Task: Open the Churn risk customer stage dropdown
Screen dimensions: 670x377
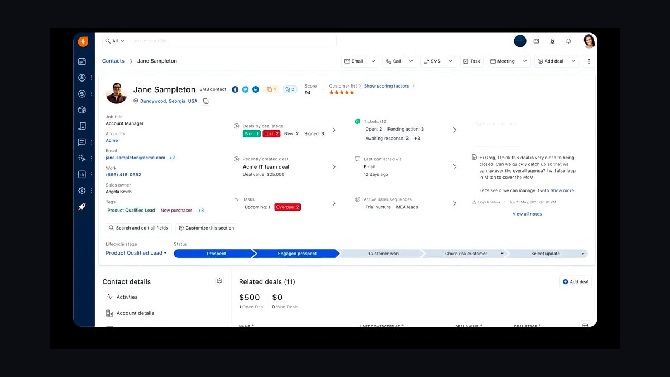Action: [502, 254]
